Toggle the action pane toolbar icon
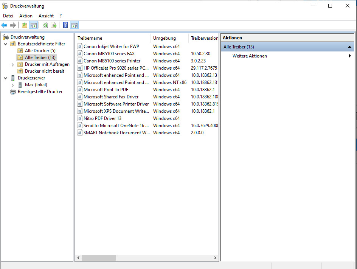Screen dimensions: 357x269 pyautogui.click(x=74, y=25)
